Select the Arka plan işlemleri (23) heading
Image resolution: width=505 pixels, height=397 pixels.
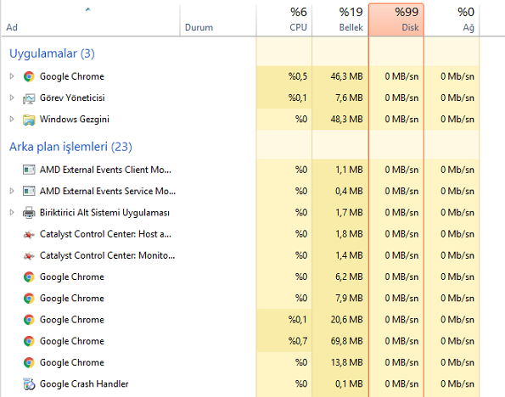[70, 147]
